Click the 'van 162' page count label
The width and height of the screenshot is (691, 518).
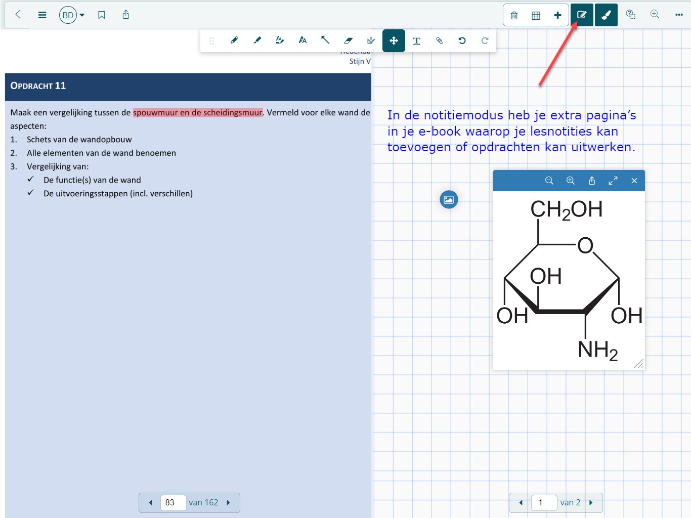click(x=203, y=503)
